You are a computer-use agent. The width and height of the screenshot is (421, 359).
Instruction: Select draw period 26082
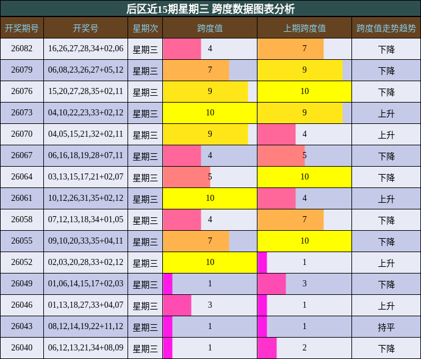pos(22,49)
